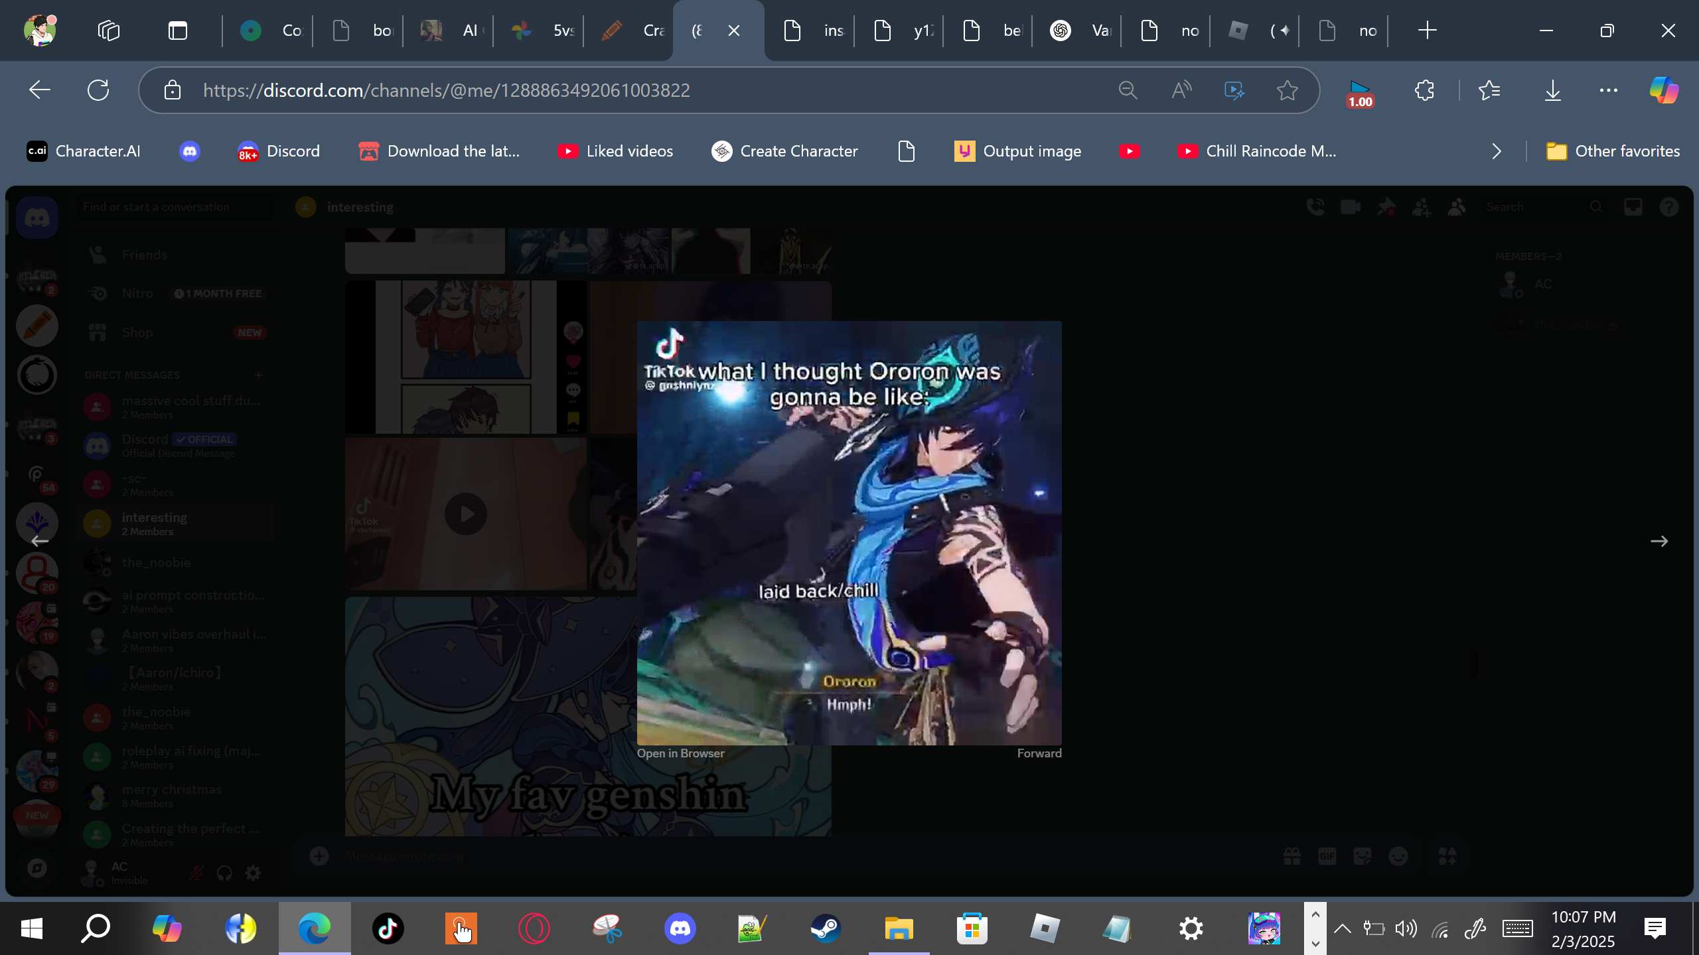The image size is (1699, 955).
Task: Expand the hidden favorites overflow chevron
Action: pos(1497,151)
